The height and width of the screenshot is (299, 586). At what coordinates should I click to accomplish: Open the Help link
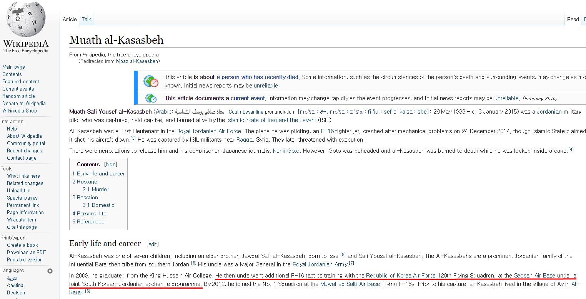click(x=12, y=129)
